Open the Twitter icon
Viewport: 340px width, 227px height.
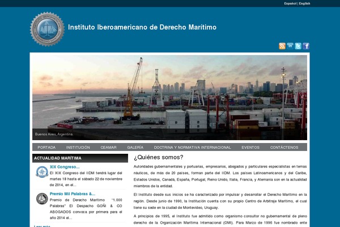pyautogui.click(x=298, y=46)
